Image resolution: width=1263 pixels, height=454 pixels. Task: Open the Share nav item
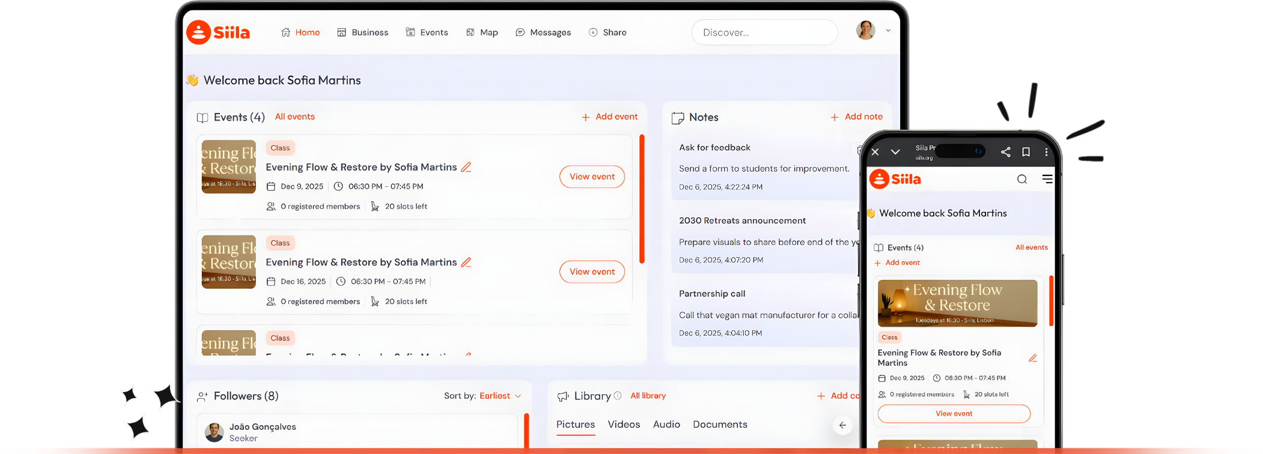[x=607, y=32]
